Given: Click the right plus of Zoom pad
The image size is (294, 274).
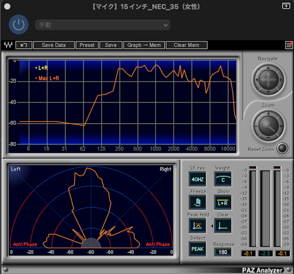Looking at the screenshot, I should (281, 126).
